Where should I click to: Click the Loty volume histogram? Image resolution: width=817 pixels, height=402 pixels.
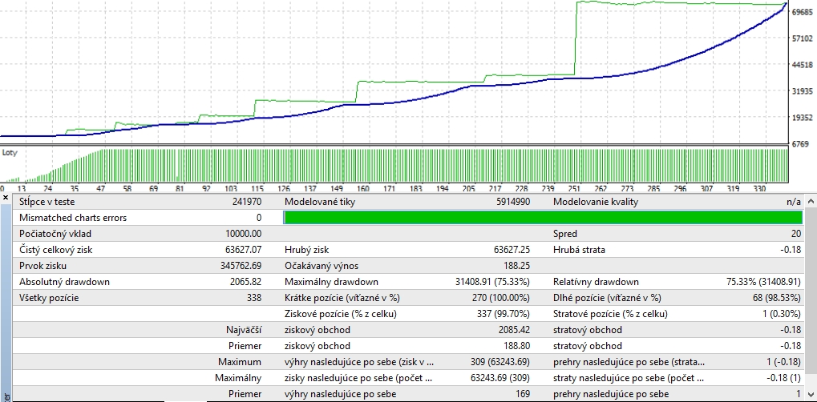401,165
